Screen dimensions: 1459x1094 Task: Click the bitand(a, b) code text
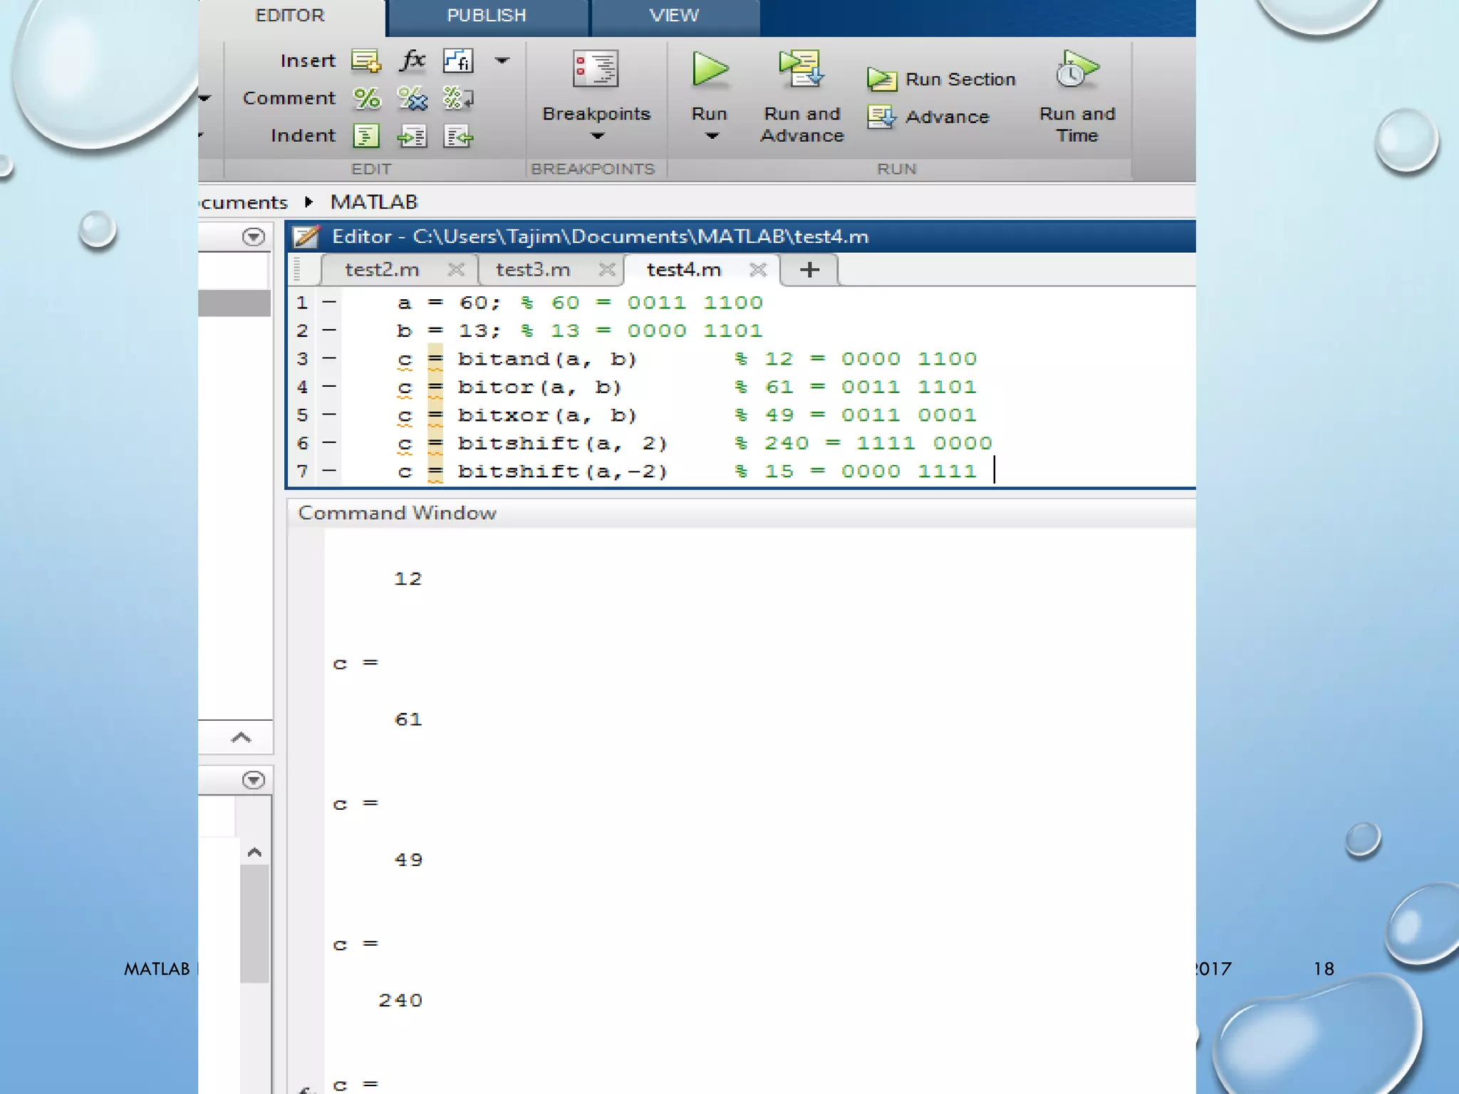547,359
